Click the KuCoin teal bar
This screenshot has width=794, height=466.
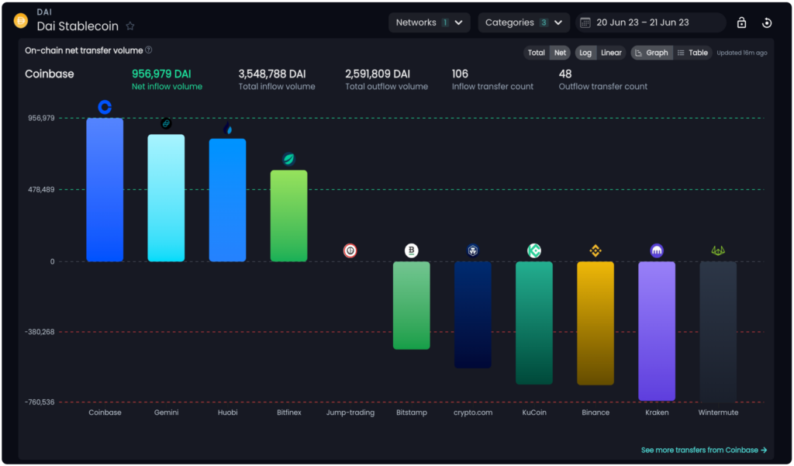[534, 323]
